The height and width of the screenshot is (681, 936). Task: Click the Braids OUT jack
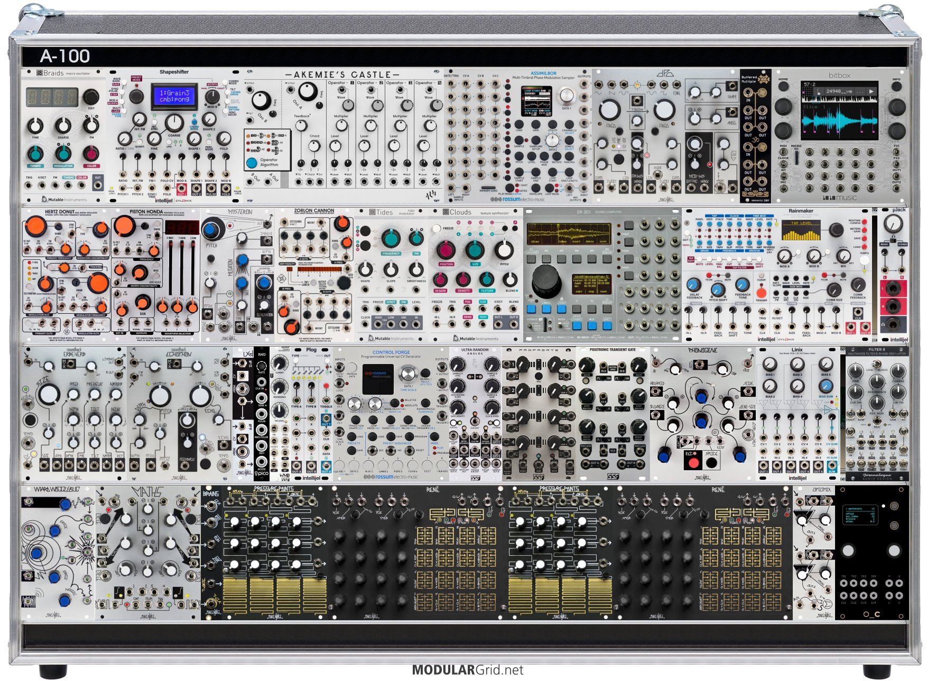[98, 186]
